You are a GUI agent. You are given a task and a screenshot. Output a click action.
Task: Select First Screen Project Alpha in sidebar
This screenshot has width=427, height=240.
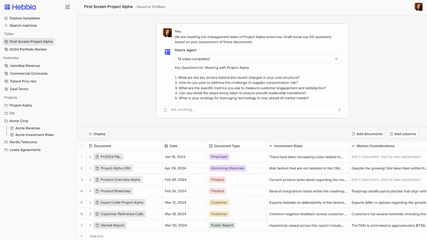tap(29, 42)
